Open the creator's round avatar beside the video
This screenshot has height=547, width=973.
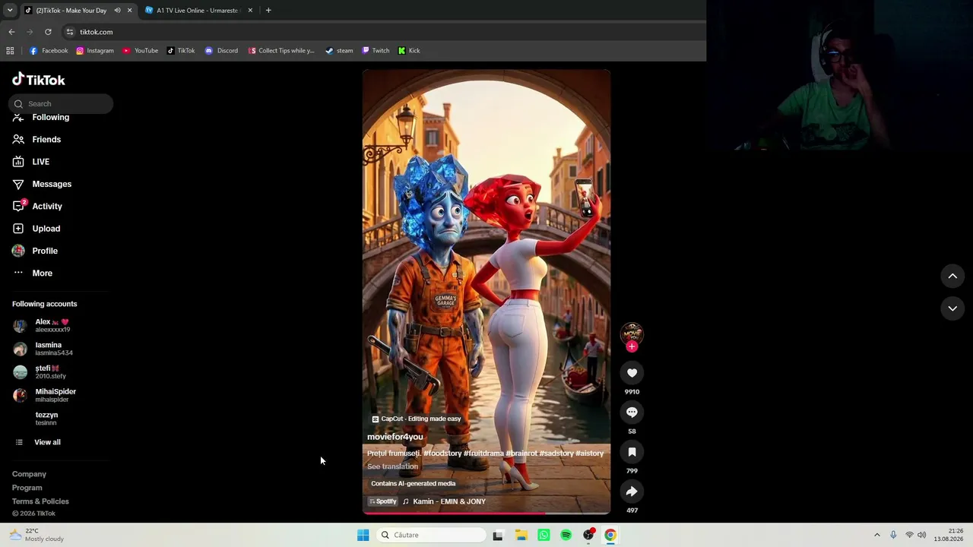click(x=632, y=333)
